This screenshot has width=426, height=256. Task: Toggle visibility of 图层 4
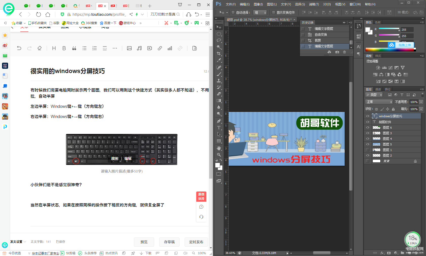[368, 139]
